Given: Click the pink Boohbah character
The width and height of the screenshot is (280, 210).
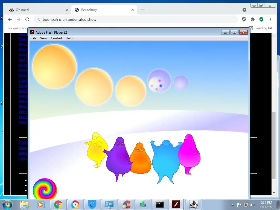Looking at the screenshot, I should pyautogui.click(x=189, y=154).
